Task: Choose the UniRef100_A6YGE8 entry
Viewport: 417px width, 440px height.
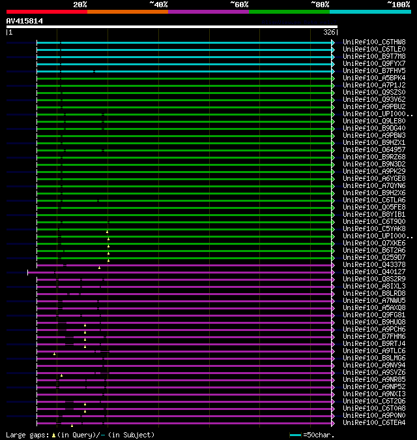Action: (374, 178)
